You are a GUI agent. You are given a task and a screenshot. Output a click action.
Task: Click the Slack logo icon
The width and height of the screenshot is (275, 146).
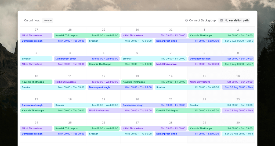coord(186,20)
